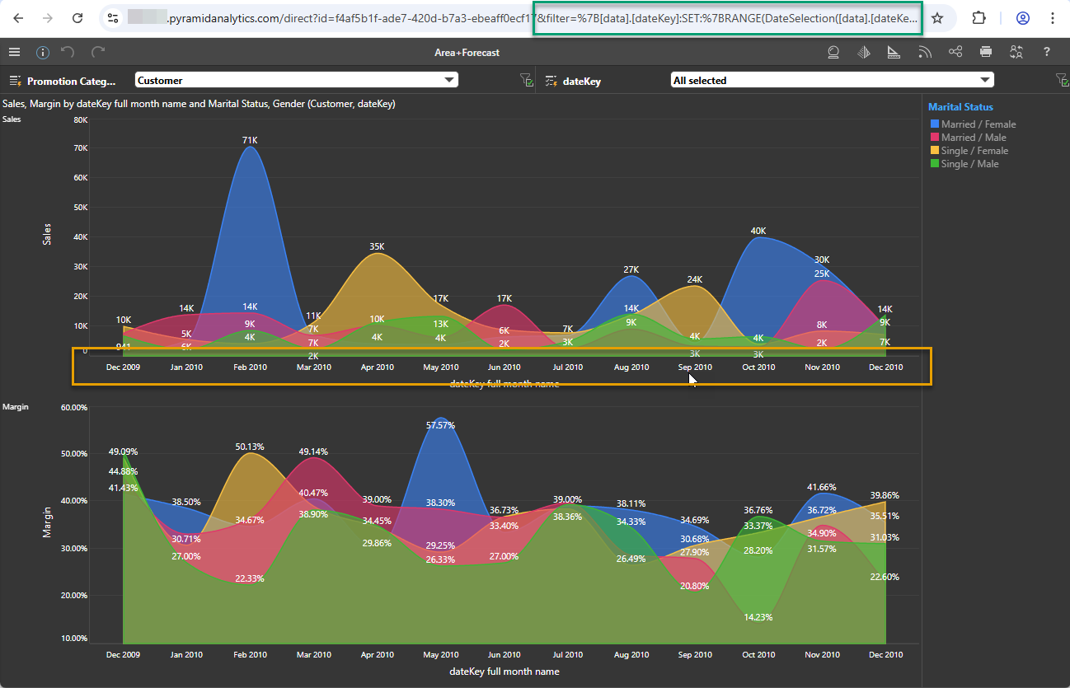This screenshot has height=688, width=1070.
Task: Click the dateKey slicer label
Action: pyautogui.click(x=581, y=81)
